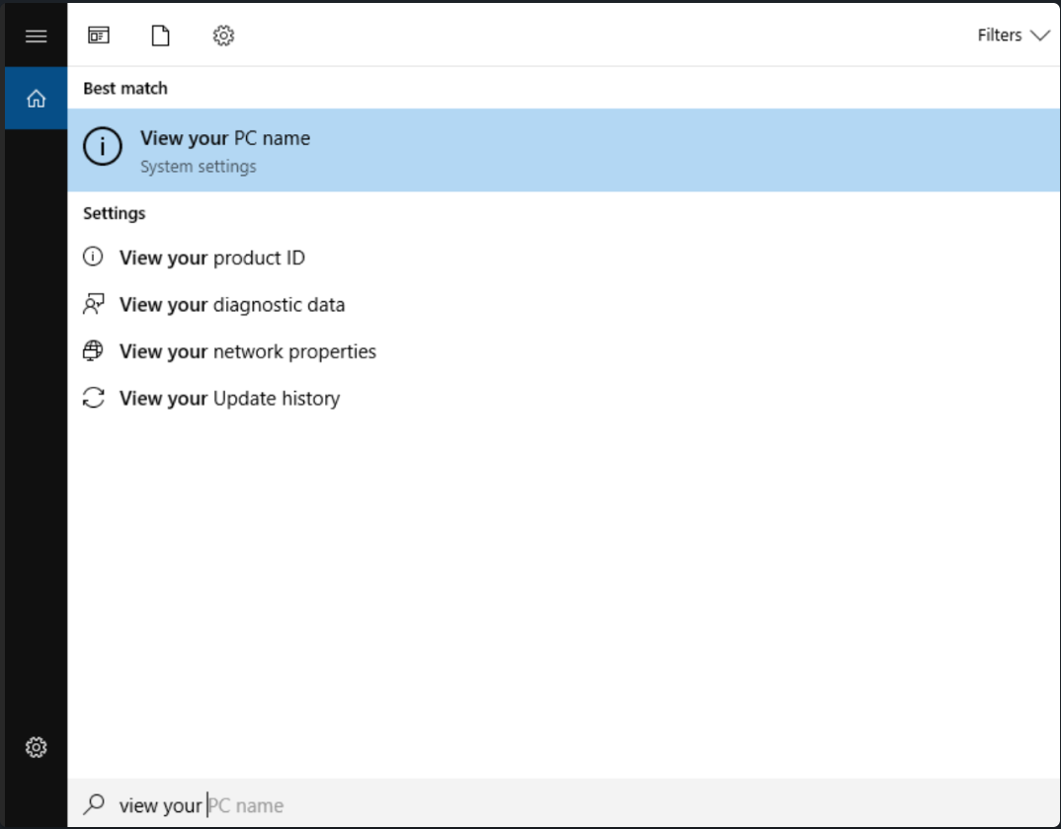Open View your Update history
The height and width of the screenshot is (829, 1061).
tap(229, 399)
